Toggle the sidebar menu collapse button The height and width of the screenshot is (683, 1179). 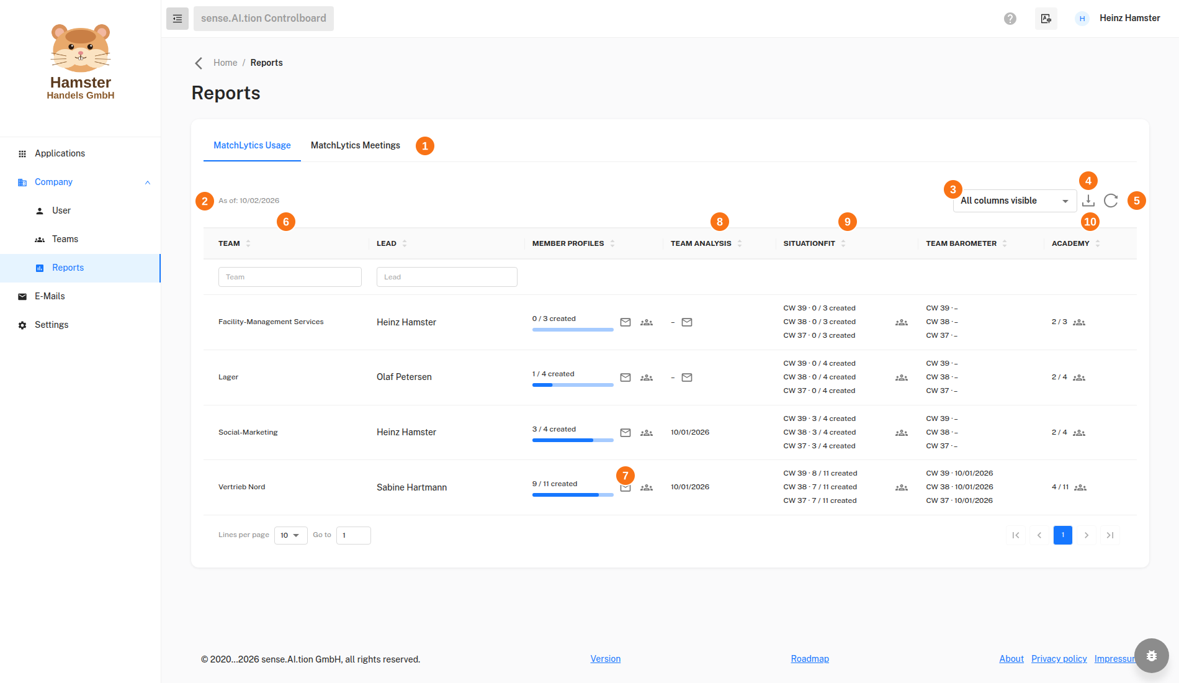(177, 19)
